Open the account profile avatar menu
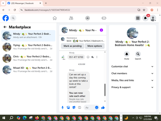The height and width of the screenshot is (121, 161). tap(153, 18)
